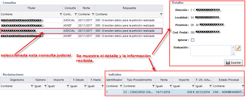This screenshot has width=246, height=98.
Task: Sort by the Respuesta column header
Action: click(x=129, y=8)
